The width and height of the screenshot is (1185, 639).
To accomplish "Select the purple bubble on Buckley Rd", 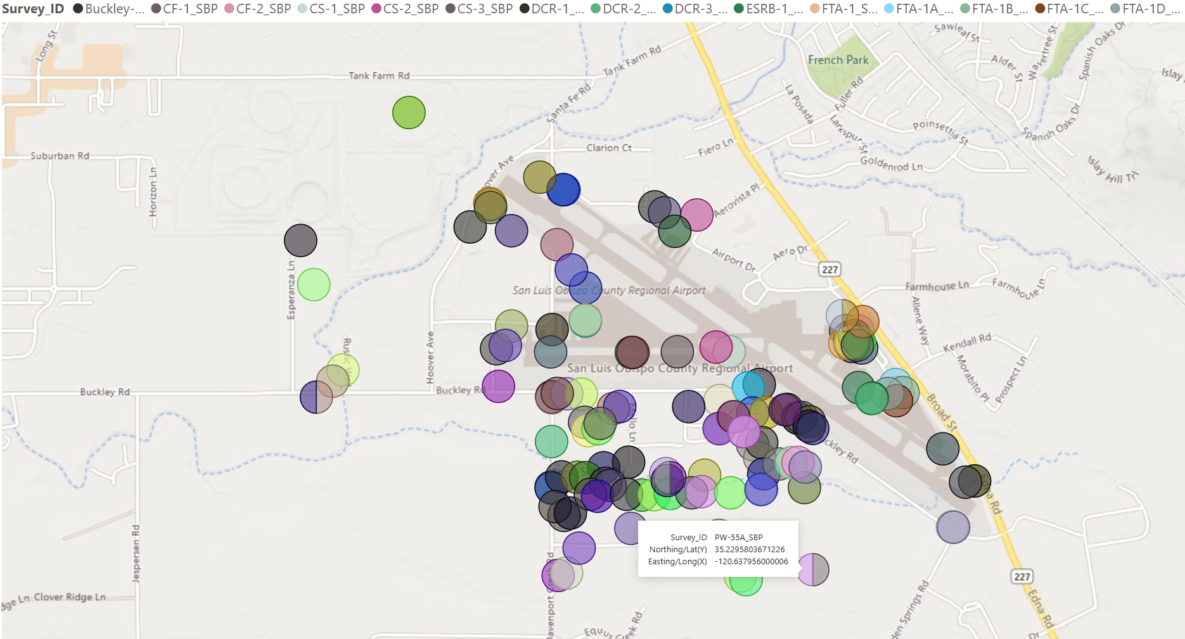I will [498, 386].
